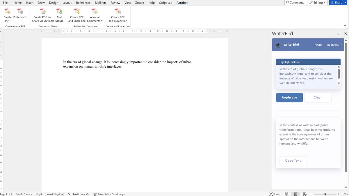
Task: Open the Zotero tab
Action: coord(140,3)
